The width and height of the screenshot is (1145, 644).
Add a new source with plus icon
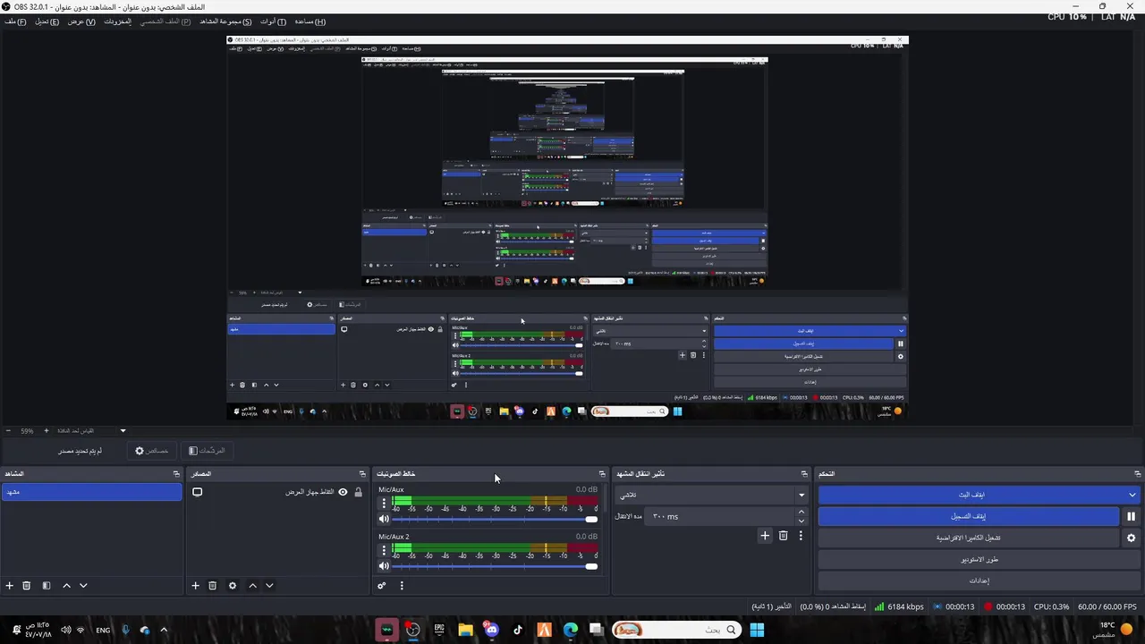tap(195, 586)
